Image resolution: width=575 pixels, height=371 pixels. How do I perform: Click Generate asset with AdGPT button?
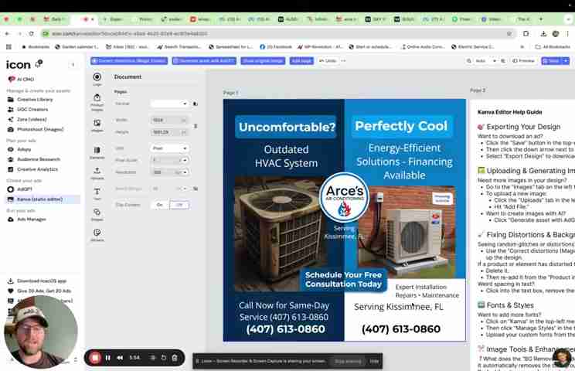[x=204, y=61]
